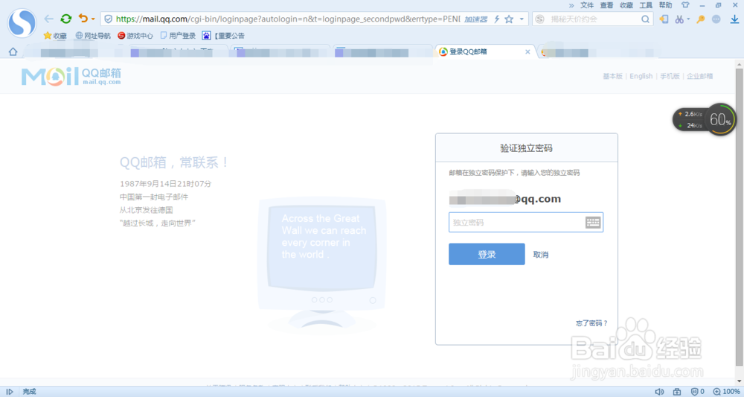Image resolution: width=744 pixels, height=397 pixels.
Task: Click the 收藏 star in bookmarks bar
Action: (x=55, y=36)
